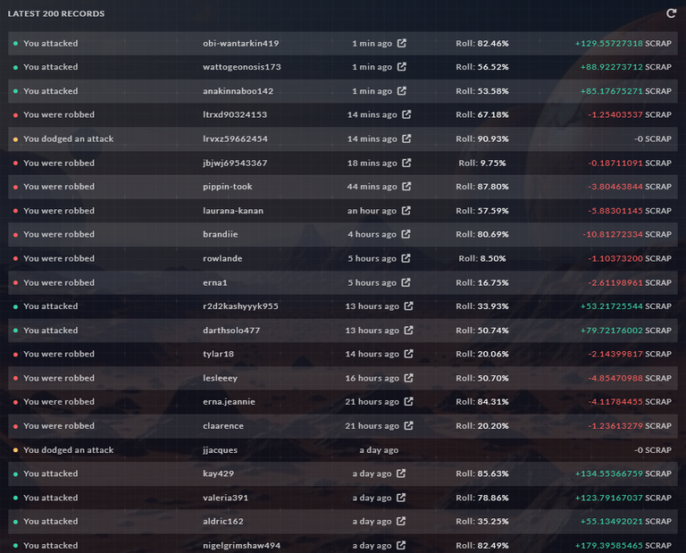Select '+129.55727318 SCRAP' amount
686x553 pixels.
click(623, 43)
